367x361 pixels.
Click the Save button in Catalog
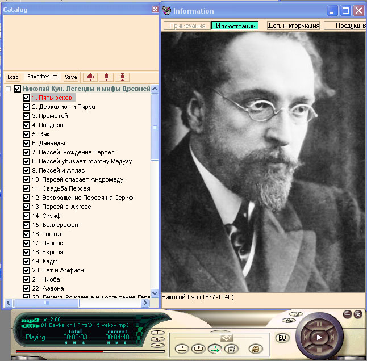[x=71, y=77]
